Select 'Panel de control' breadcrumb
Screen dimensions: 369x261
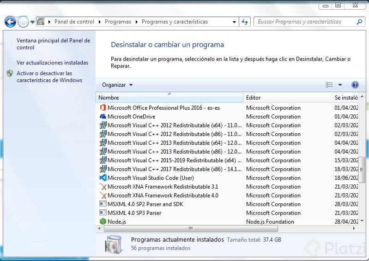pos(74,22)
